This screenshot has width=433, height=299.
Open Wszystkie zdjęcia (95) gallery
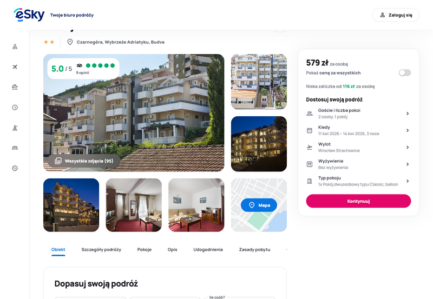[84, 161]
